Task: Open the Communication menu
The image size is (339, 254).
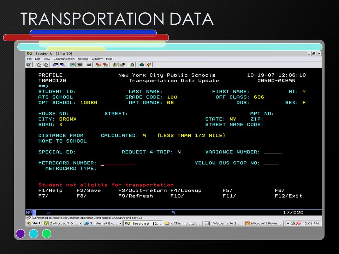Action: [x=64, y=59]
